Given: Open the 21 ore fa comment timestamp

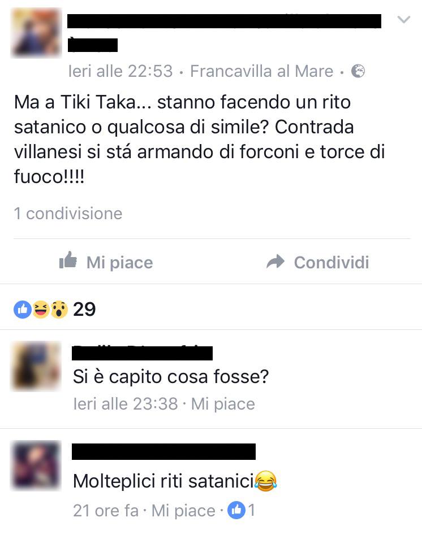Looking at the screenshot, I should (106, 511).
